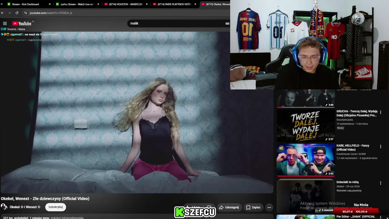The width and height of the screenshot is (389, 219).
Task: Open options for KABE, HELLFIELD Fancy video
Action: tap(380, 147)
